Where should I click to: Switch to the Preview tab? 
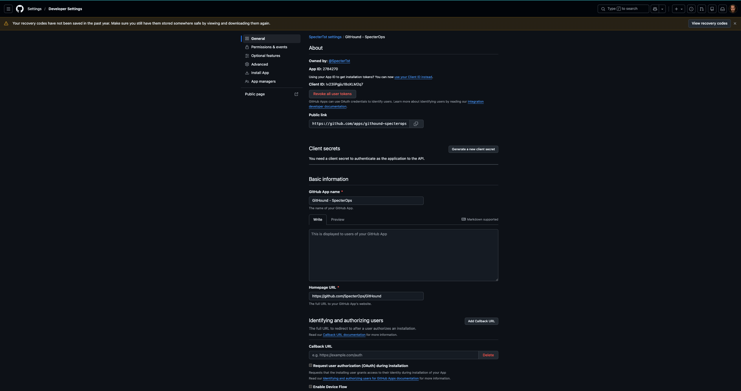coord(337,220)
